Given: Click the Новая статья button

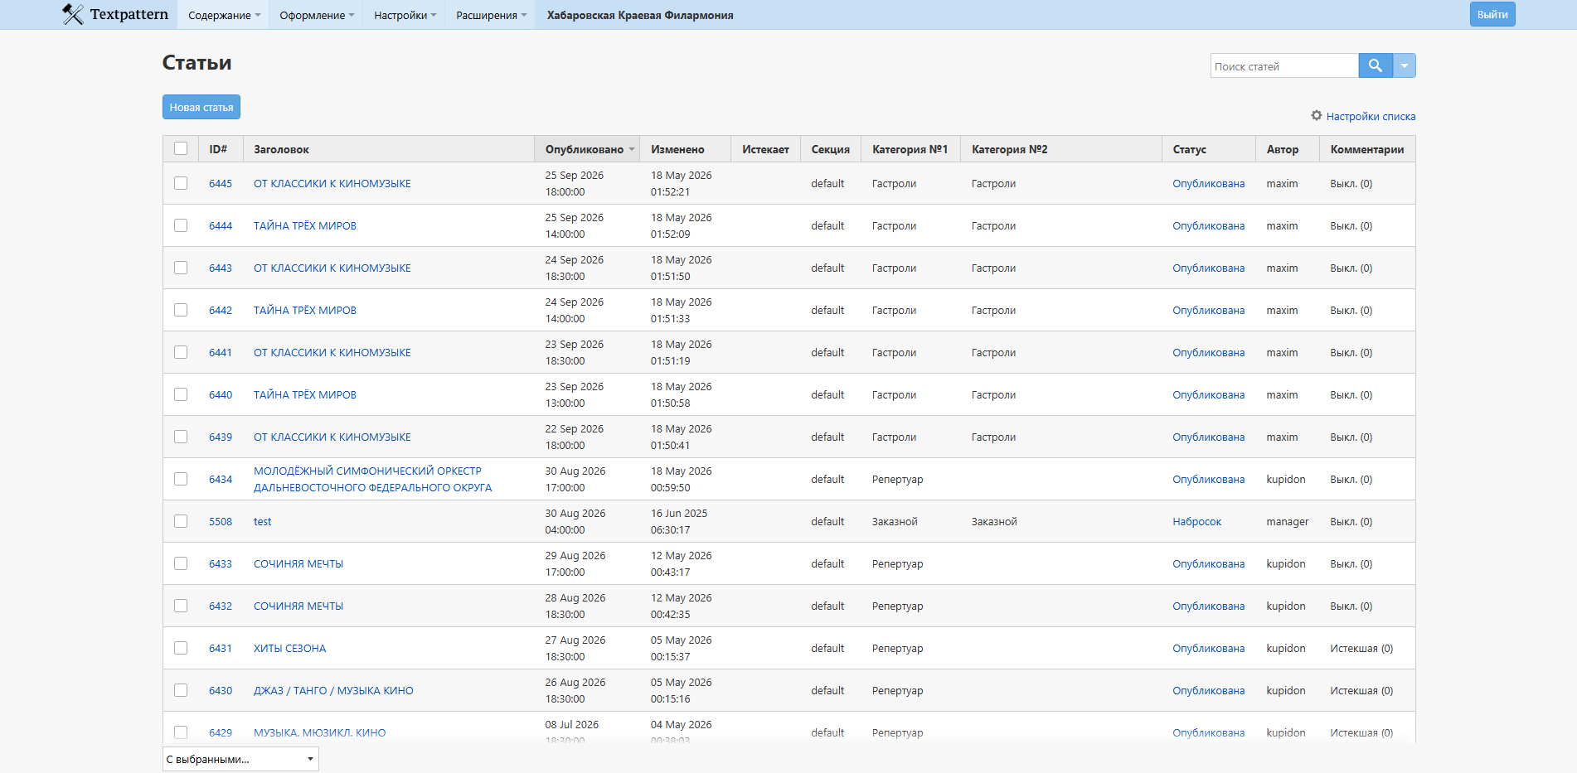Looking at the screenshot, I should click(201, 107).
